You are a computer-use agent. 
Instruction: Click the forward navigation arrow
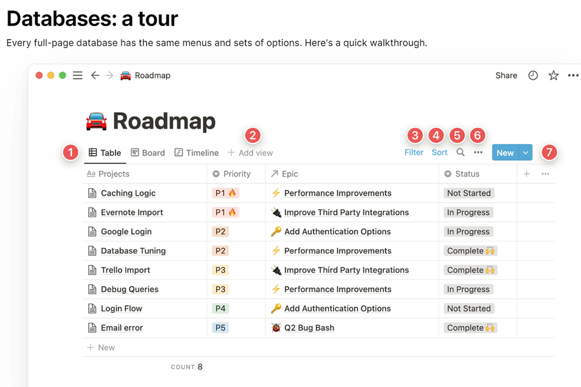tap(109, 75)
